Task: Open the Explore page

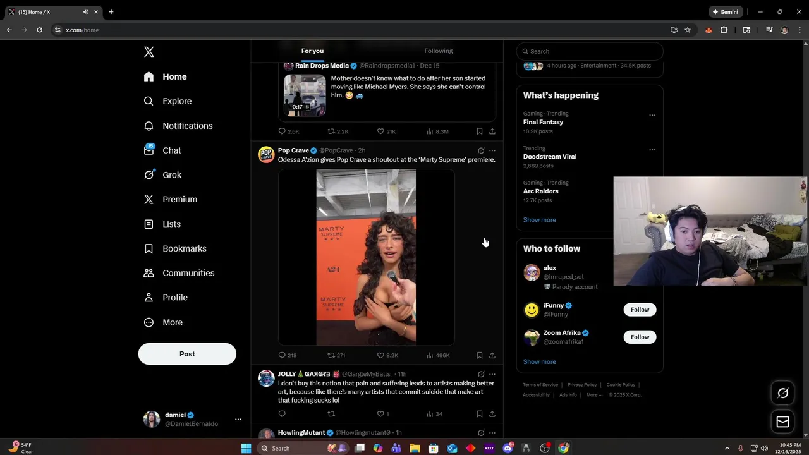Action: (x=168, y=101)
